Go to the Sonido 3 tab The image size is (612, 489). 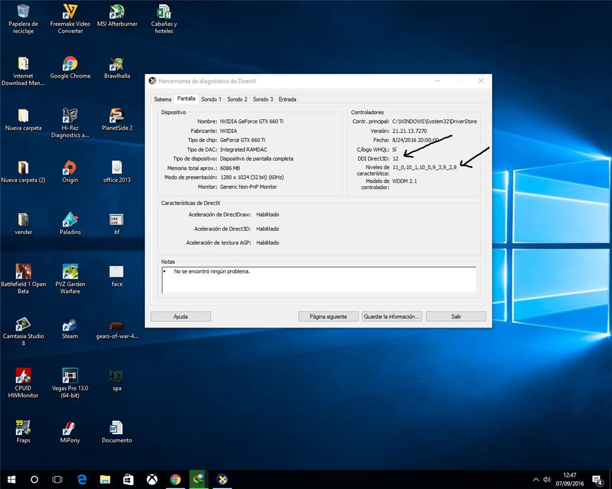click(263, 99)
